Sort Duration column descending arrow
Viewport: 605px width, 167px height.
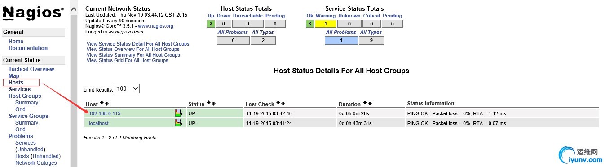pyautogui.click(x=370, y=104)
